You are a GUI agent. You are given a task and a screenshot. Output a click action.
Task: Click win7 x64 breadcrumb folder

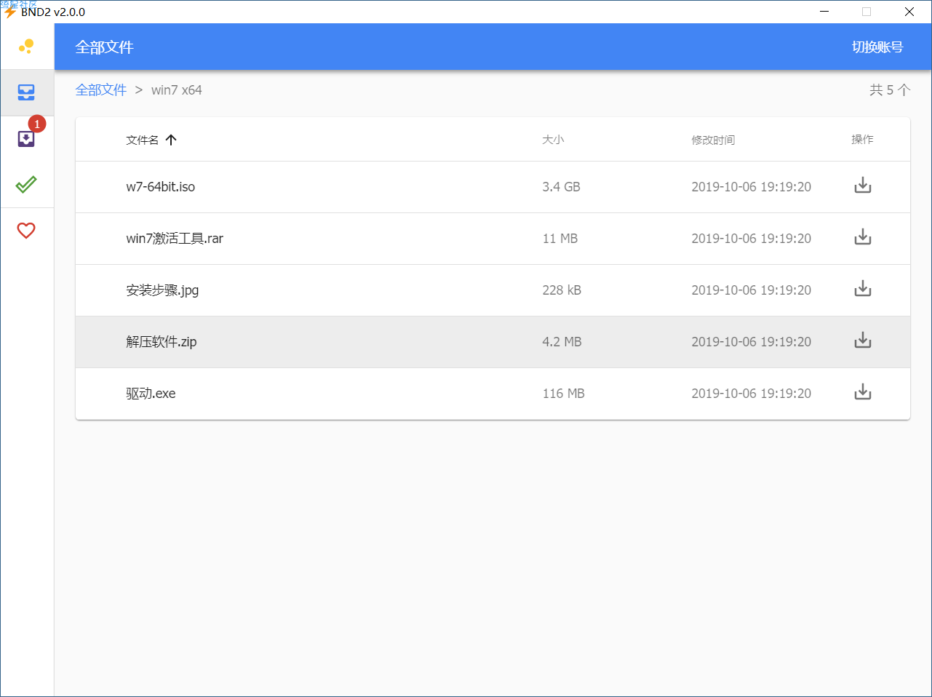177,90
